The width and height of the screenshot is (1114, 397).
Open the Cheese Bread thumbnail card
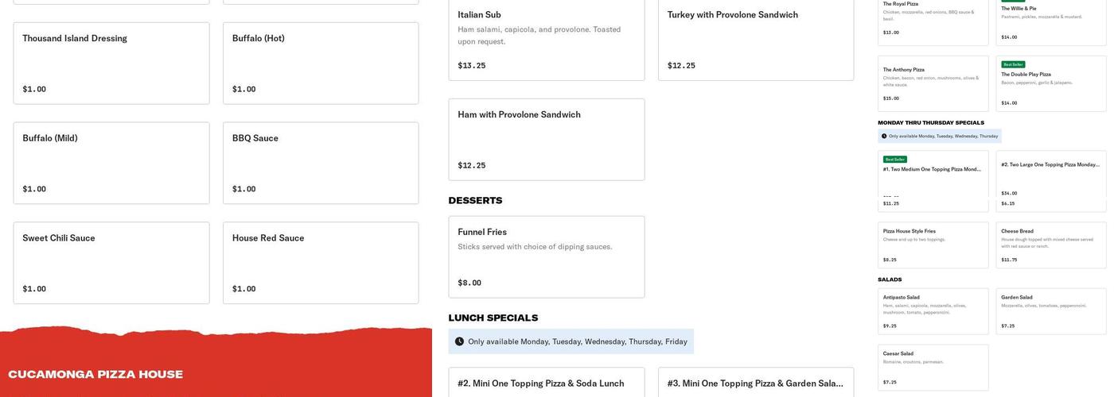coord(1050,245)
